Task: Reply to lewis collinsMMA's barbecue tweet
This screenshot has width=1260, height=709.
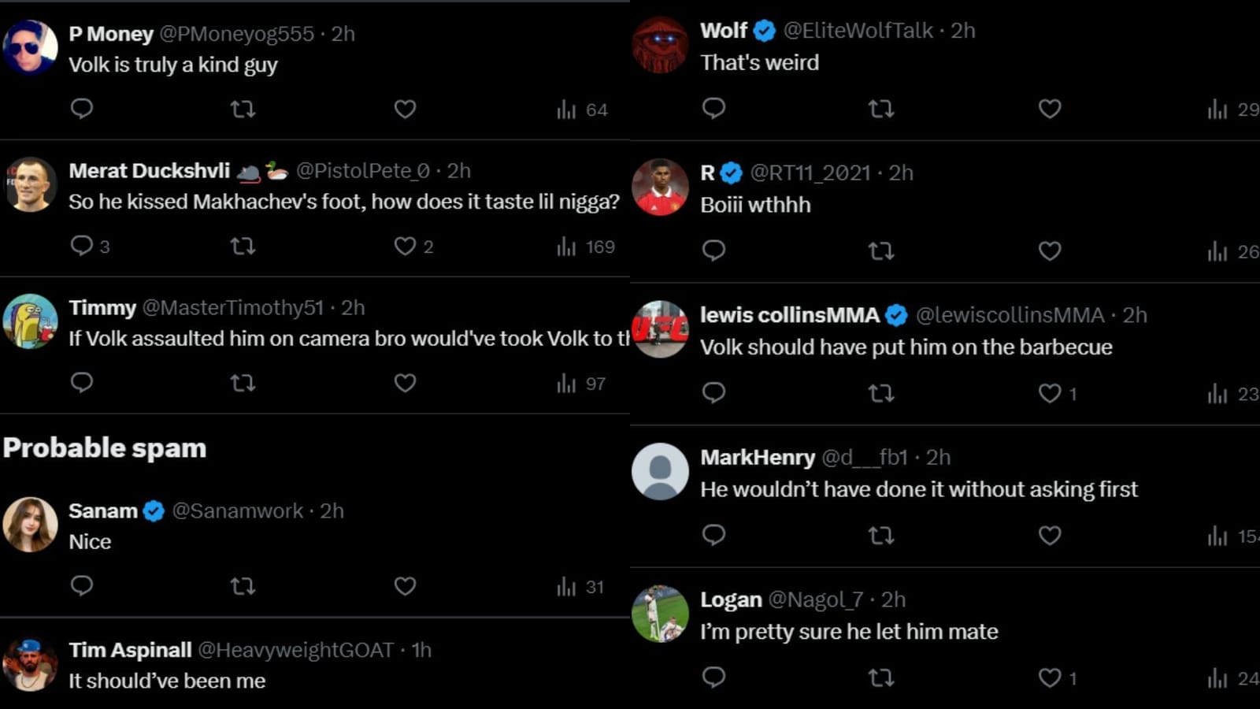Action: click(713, 393)
